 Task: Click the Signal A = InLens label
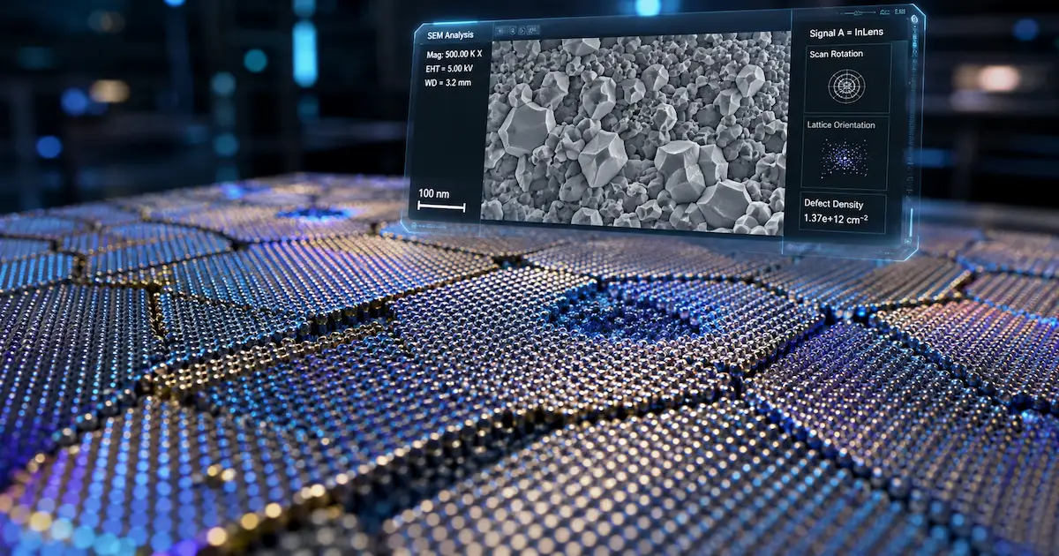(846, 33)
